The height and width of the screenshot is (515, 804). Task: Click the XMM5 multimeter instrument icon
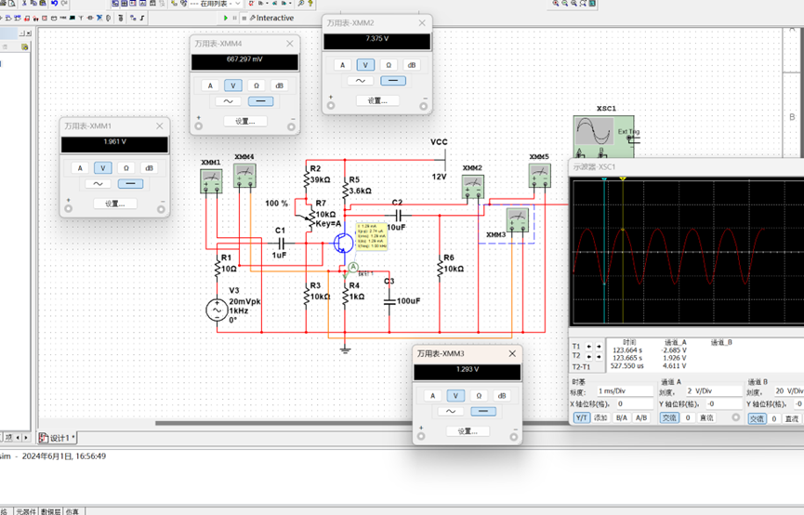539,176
